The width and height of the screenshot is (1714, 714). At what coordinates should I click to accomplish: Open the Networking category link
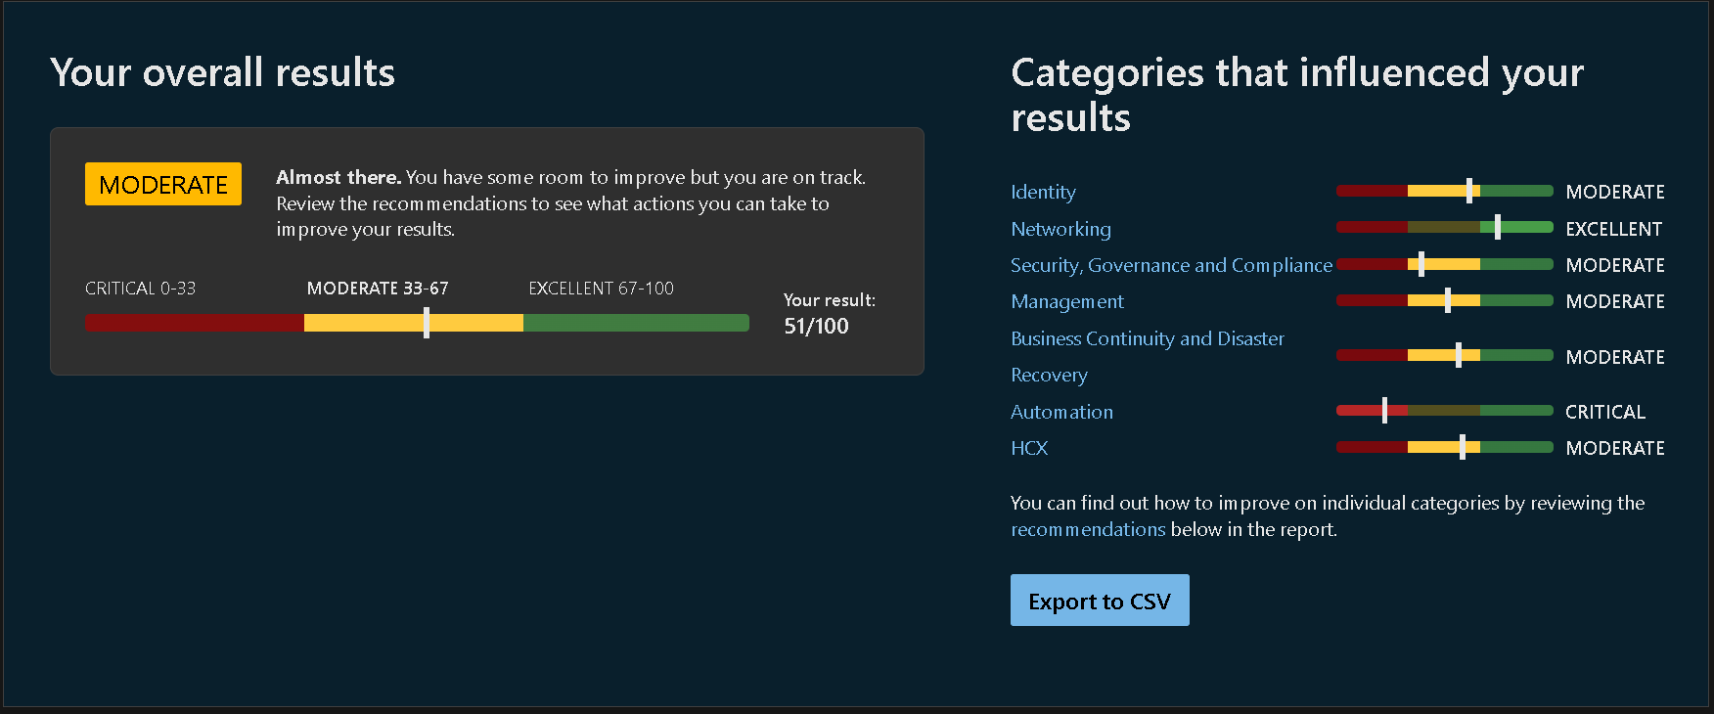tap(1060, 229)
